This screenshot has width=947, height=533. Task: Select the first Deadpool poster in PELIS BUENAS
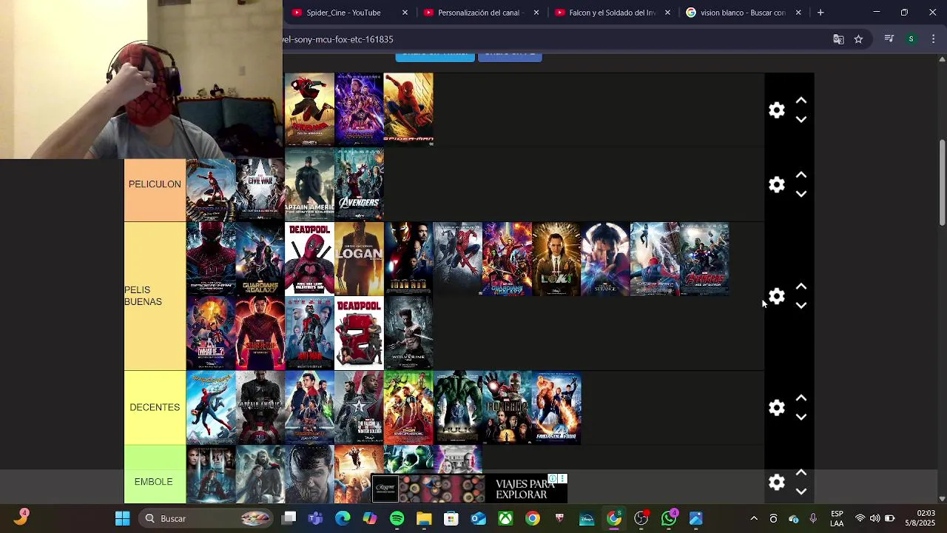[309, 259]
